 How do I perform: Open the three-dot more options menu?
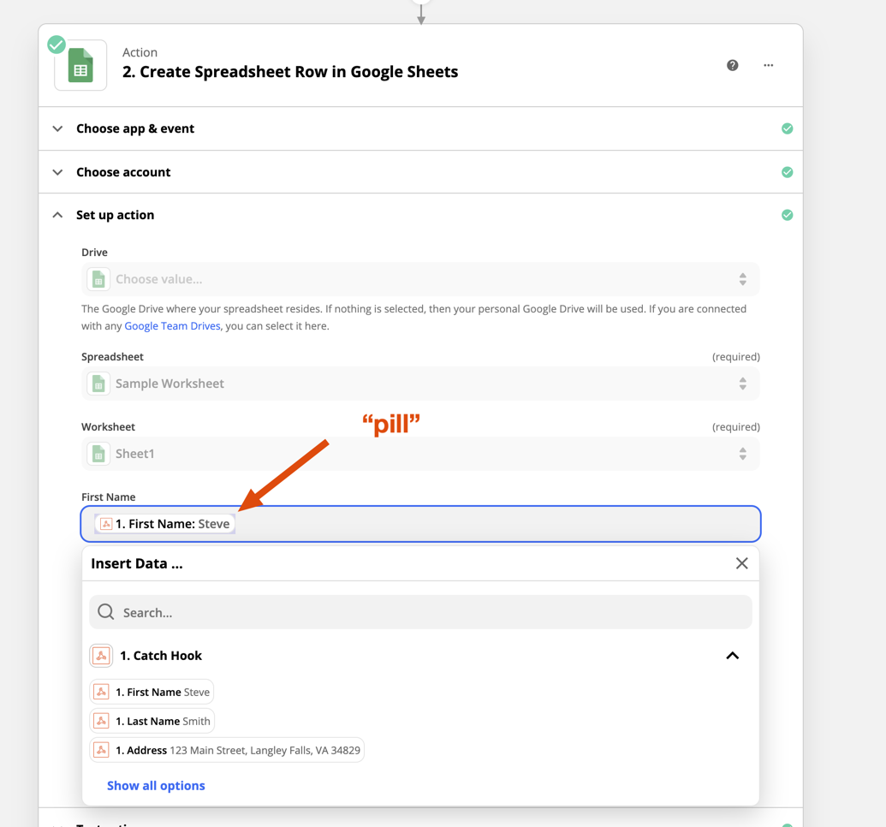pyautogui.click(x=769, y=65)
